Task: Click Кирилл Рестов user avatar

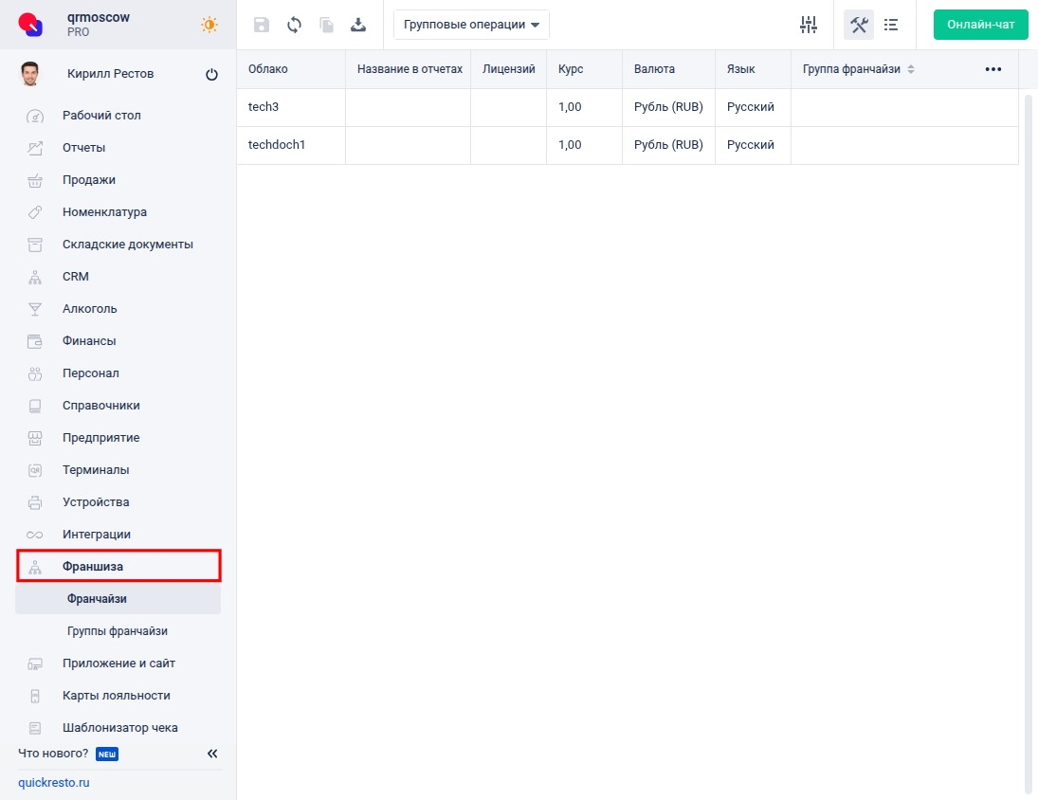Action: coord(29,73)
